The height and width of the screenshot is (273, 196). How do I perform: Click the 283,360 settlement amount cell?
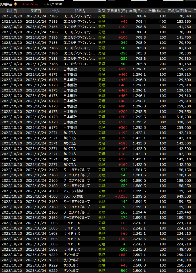(184, 21)
